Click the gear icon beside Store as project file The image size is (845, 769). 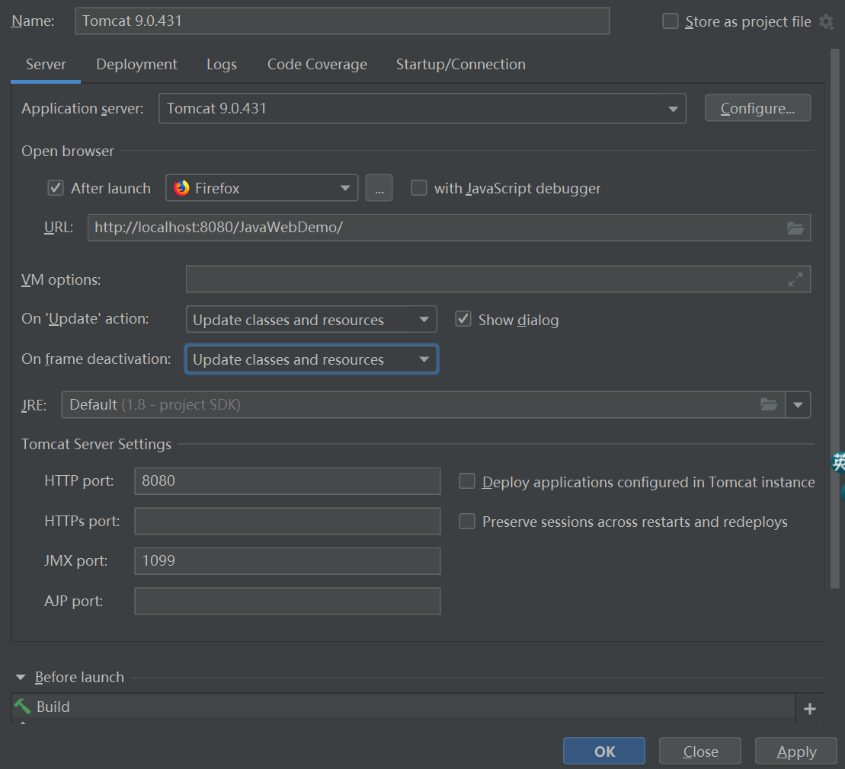pos(826,21)
